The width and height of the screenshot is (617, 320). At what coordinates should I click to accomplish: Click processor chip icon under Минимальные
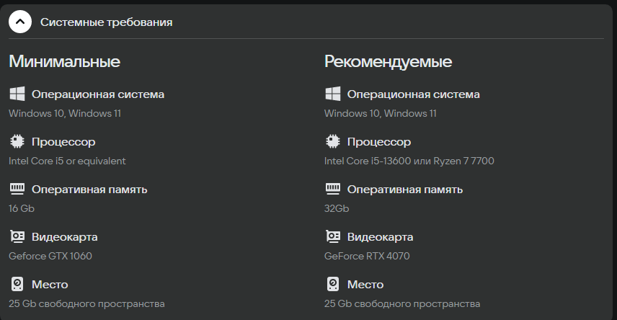(x=17, y=141)
